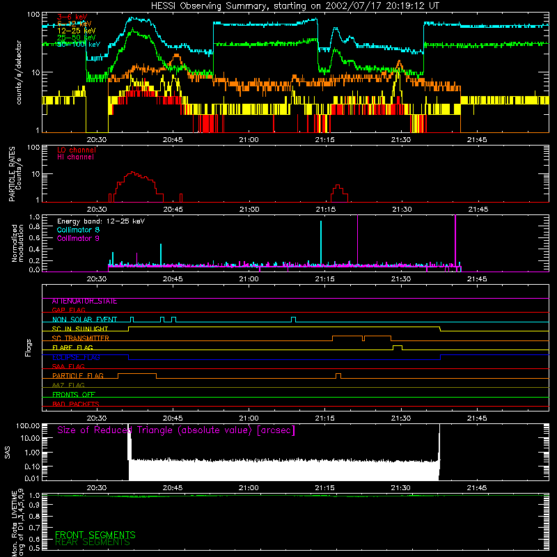Select the NON_SOLAR_EVENT flag label
This screenshot has width=557, height=557.
point(84,320)
